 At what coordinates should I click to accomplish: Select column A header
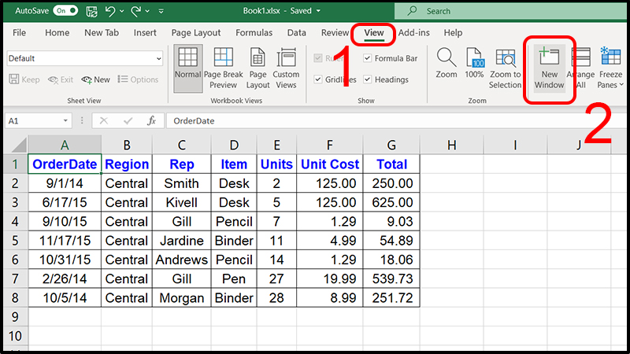(65, 145)
